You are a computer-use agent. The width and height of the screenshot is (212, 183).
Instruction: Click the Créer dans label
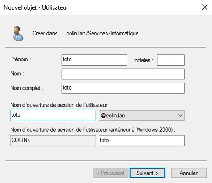[x=46, y=34]
